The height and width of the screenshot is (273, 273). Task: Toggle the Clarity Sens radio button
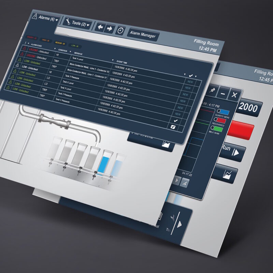pos(218,111)
